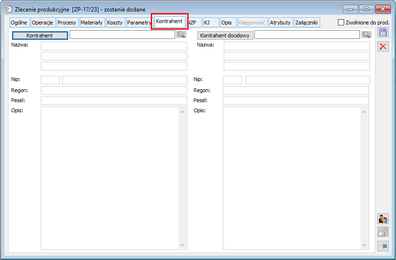The height and width of the screenshot is (260, 396).
Task: Open the Koszty tab
Action: [115, 23]
